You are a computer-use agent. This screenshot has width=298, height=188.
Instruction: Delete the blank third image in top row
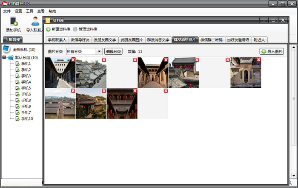tap(135, 60)
